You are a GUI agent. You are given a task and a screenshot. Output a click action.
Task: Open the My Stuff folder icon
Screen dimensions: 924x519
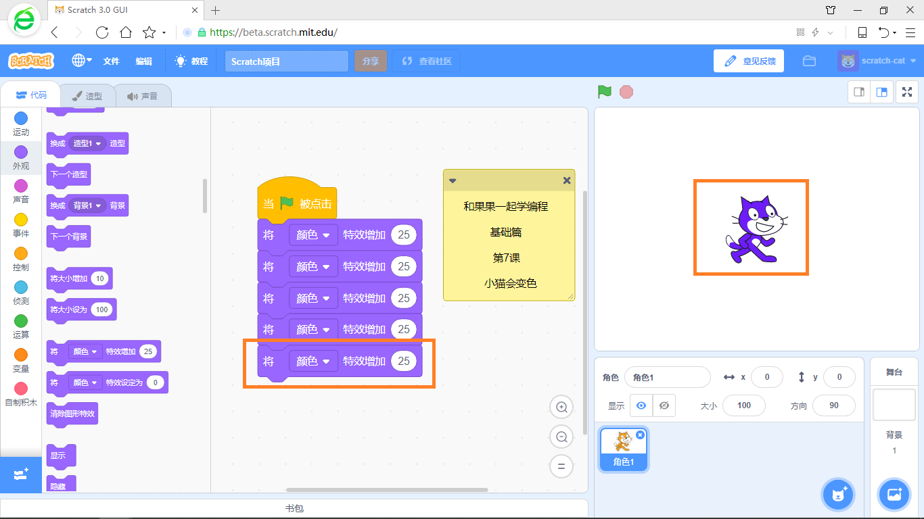809,61
